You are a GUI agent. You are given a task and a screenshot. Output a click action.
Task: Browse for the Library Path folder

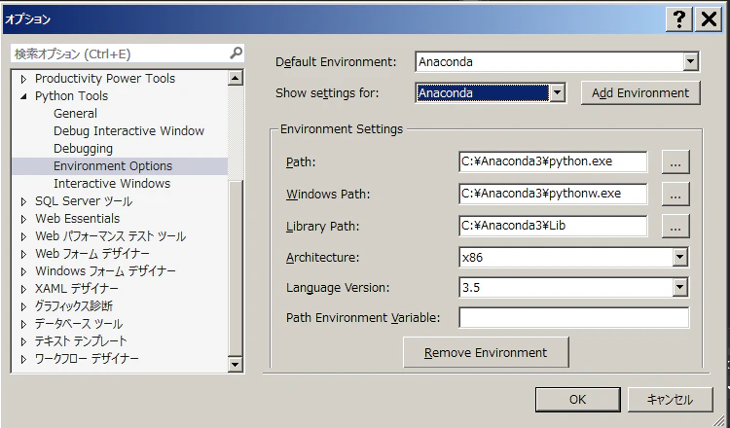coord(675,226)
